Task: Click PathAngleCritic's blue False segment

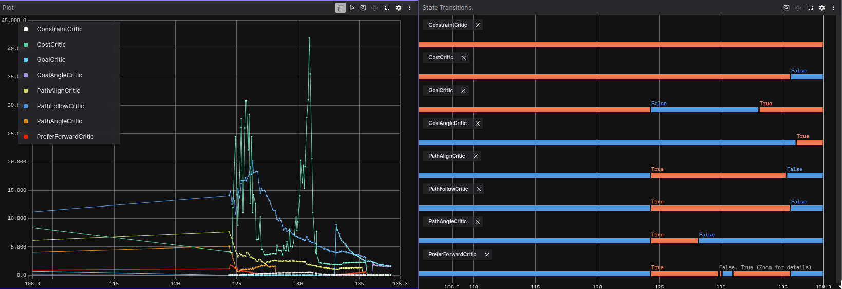Action: pyautogui.click(x=761, y=241)
